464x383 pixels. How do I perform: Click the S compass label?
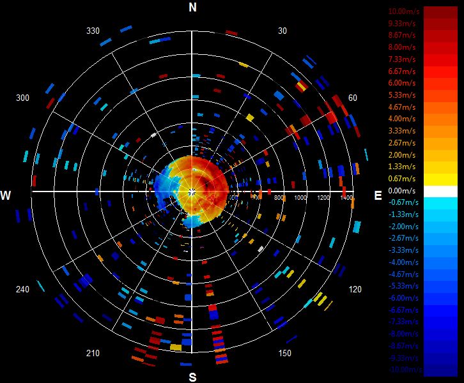(x=192, y=377)
